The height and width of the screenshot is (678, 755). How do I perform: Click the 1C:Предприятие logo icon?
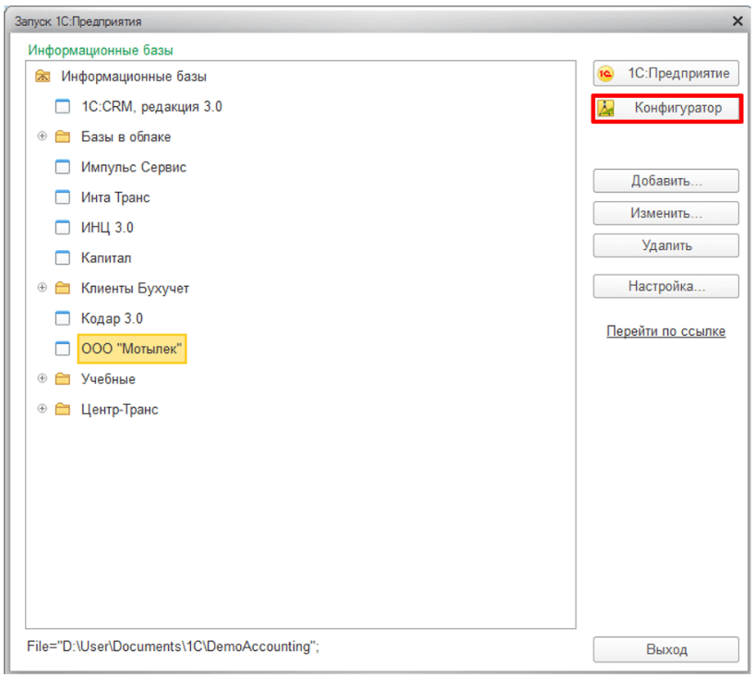pos(605,75)
